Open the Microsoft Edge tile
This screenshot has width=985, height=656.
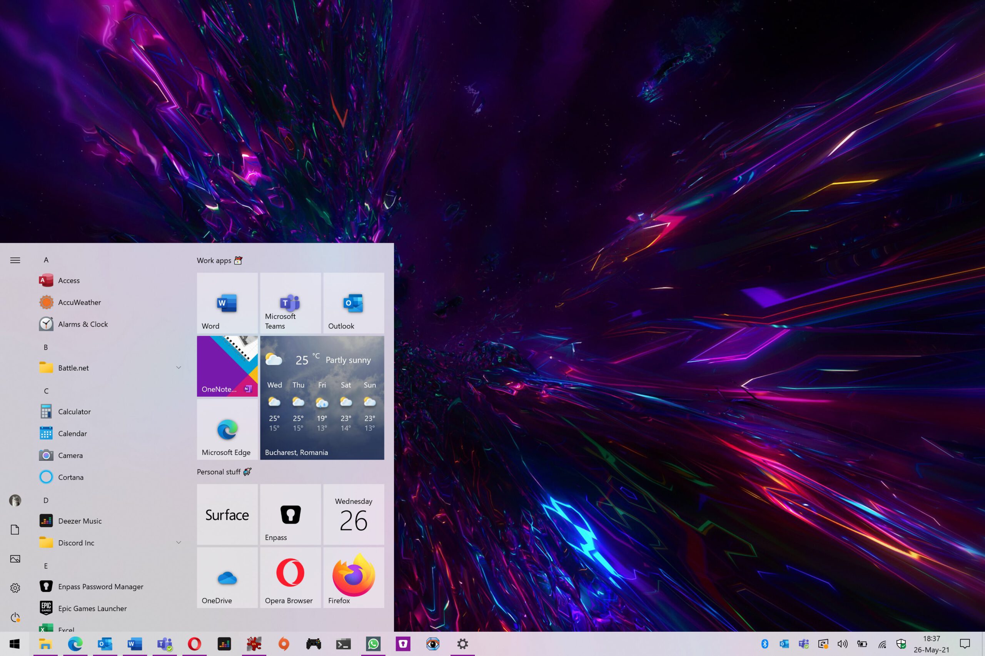(x=227, y=429)
